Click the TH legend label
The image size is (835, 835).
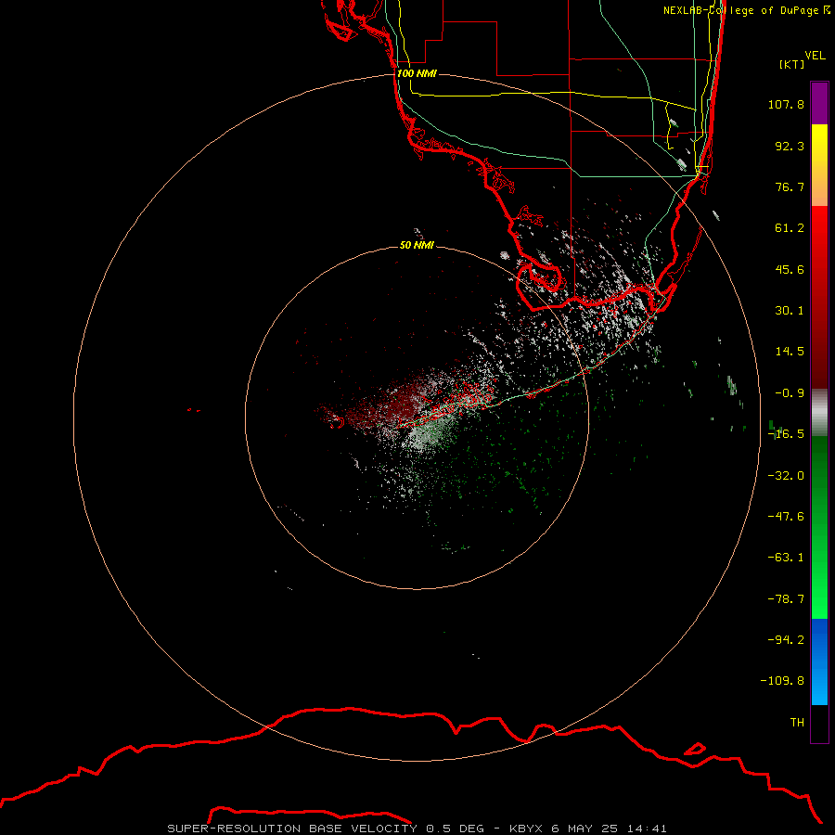797,723
